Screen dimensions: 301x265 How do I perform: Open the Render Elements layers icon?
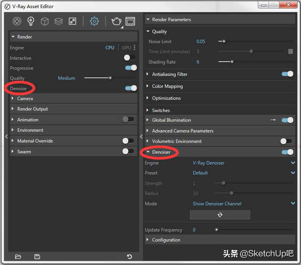(x=58, y=21)
